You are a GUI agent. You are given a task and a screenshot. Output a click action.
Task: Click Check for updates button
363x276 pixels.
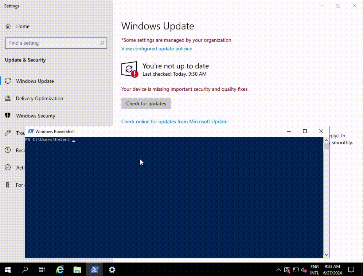(x=146, y=103)
